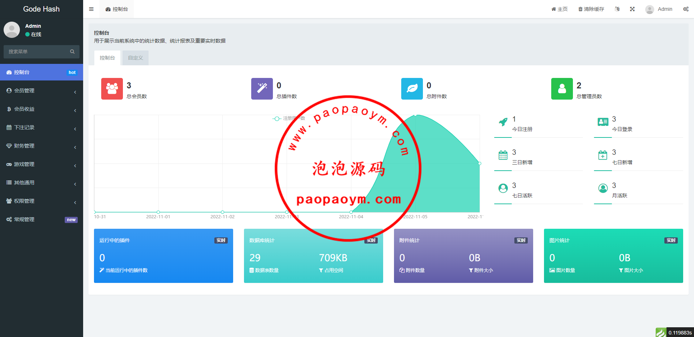Click the Gode Hash logo title
The width and height of the screenshot is (694, 337).
[41, 9]
